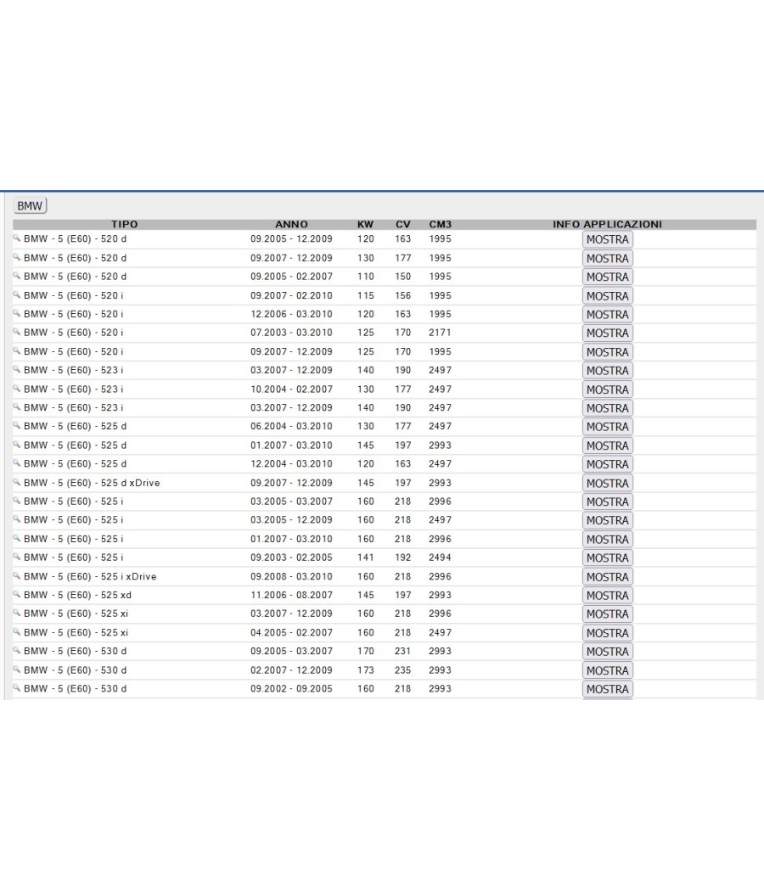This screenshot has height=891, width=764.
Task: Click MOSTRA for 520 i 115 kW
Action: [607, 296]
